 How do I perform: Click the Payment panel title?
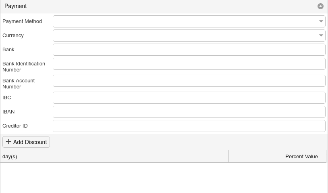pyautogui.click(x=15, y=6)
